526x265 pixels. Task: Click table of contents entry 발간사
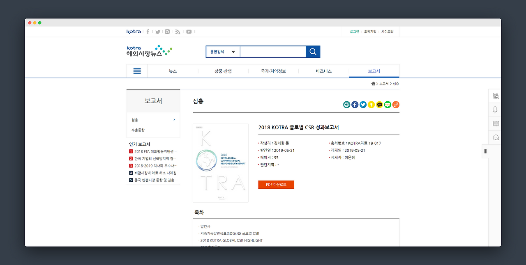coord(205,226)
